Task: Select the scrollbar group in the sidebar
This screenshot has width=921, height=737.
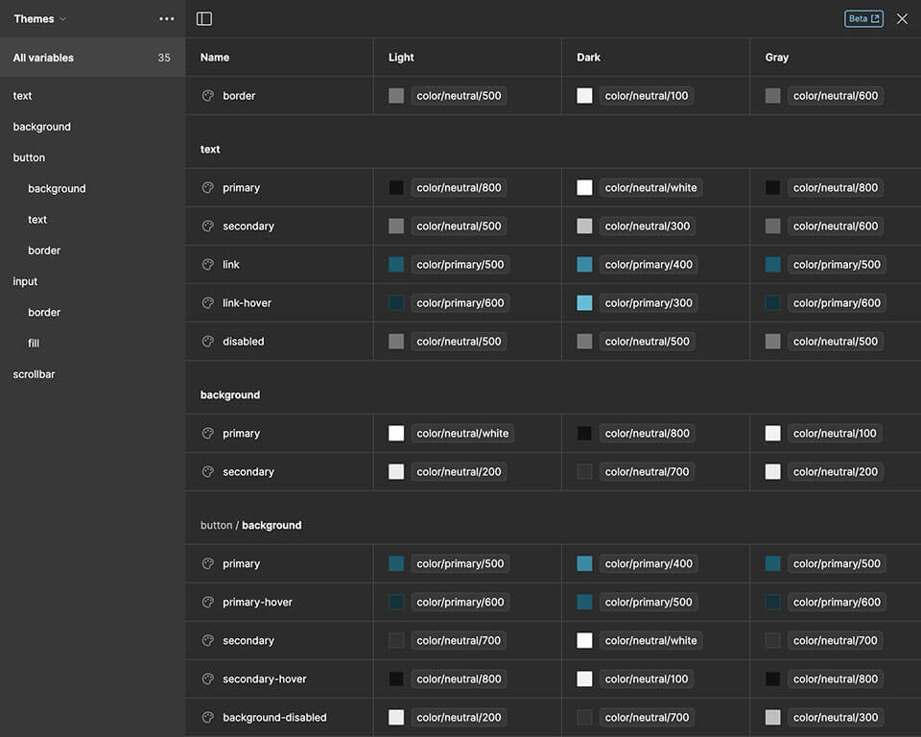Action: tap(34, 373)
